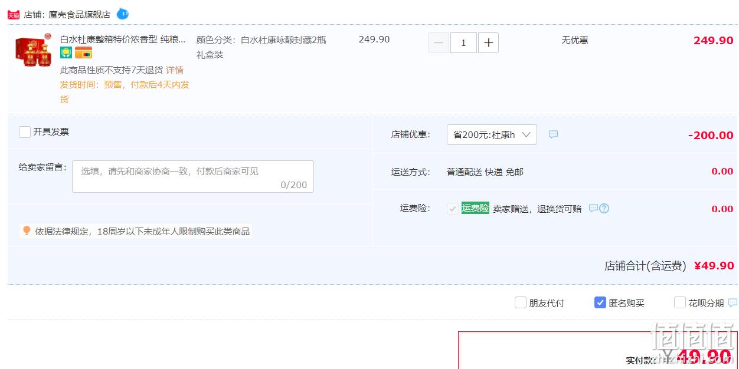Click the comment icon next to 花呗分期
The height and width of the screenshot is (369, 739).
(733, 302)
